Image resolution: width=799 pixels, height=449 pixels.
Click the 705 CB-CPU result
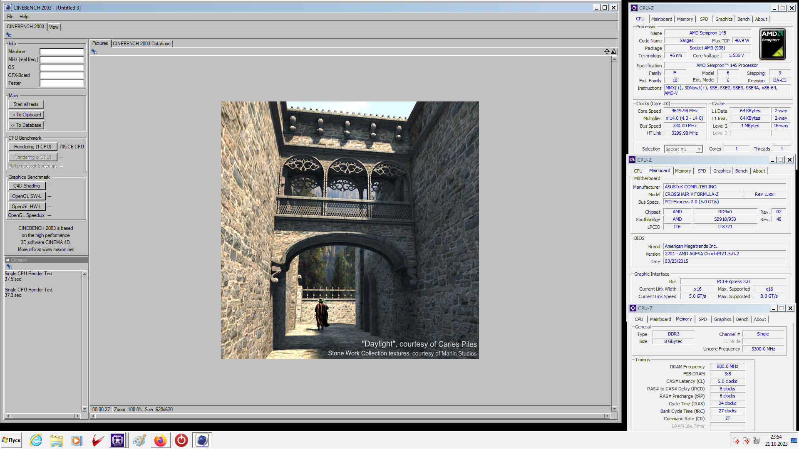point(72,147)
